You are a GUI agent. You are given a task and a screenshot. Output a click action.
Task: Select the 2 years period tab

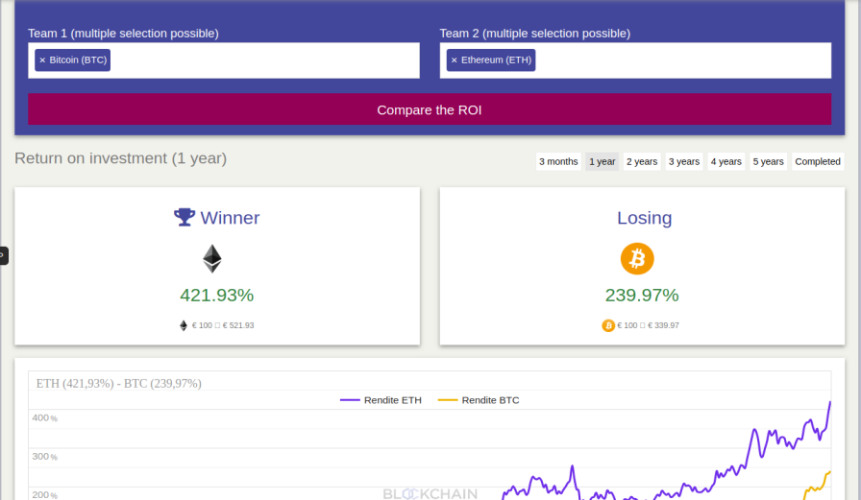click(642, 162)
